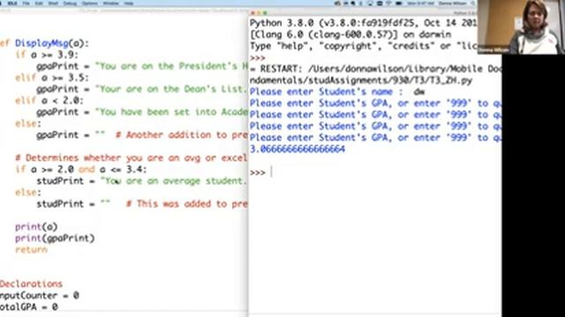
Task: Open the IDLE application menu
Action: coord(11,4)
